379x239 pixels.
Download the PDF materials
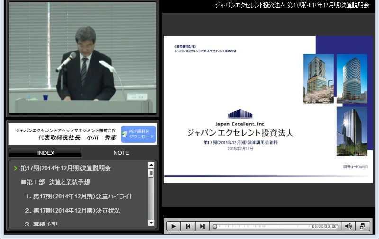pos(138,134)
